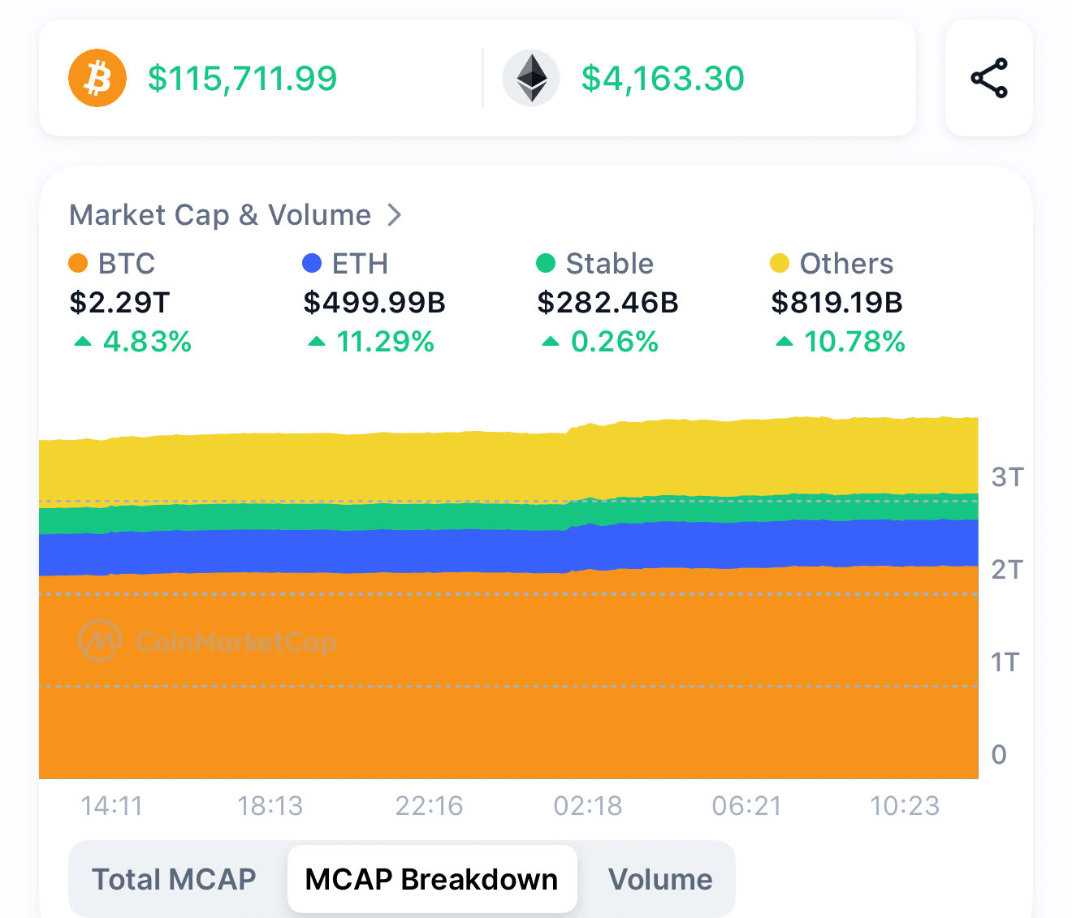Open the Bitcoin price $115,711.99
Viewport: 1072px width, 918px height.
point(242,79)
